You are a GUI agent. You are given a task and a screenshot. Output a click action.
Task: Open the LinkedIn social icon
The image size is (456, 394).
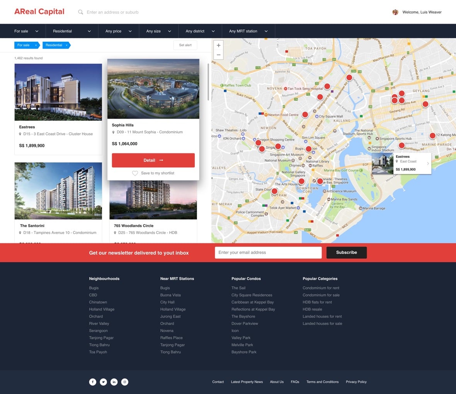tap(114, 382)
